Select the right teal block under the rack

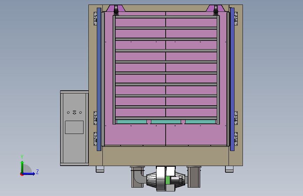point(200,122)
